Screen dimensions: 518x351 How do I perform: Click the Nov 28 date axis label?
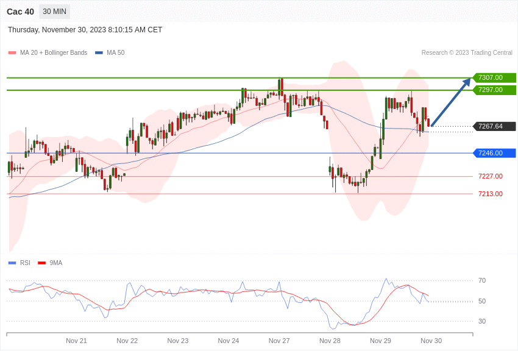(330, 341)
